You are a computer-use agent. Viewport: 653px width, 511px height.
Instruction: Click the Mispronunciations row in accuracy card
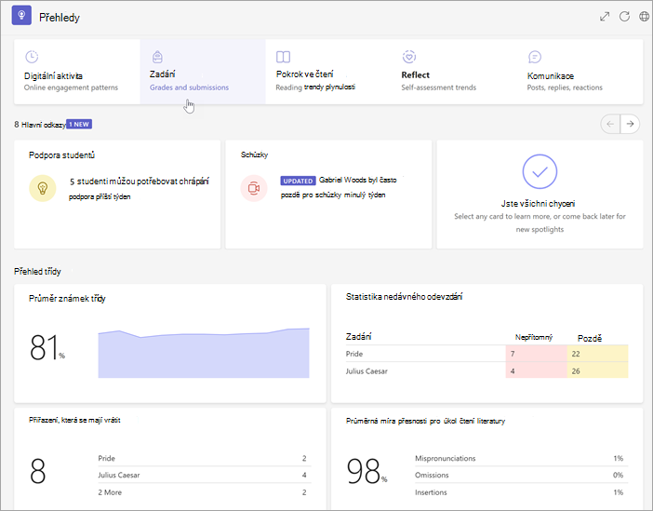tap(522, 458)
